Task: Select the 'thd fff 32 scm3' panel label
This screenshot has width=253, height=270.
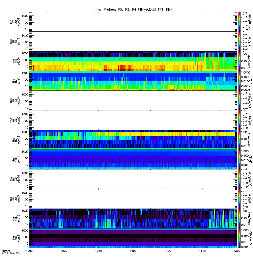Action: point(15,120)
